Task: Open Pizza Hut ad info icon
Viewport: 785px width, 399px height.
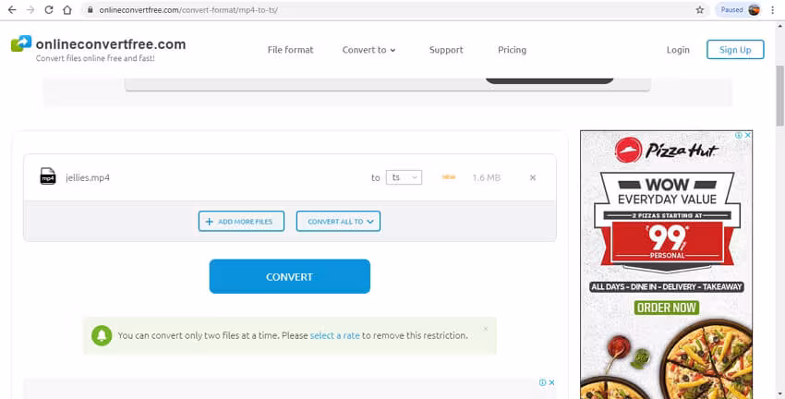Action: point(739,135)
